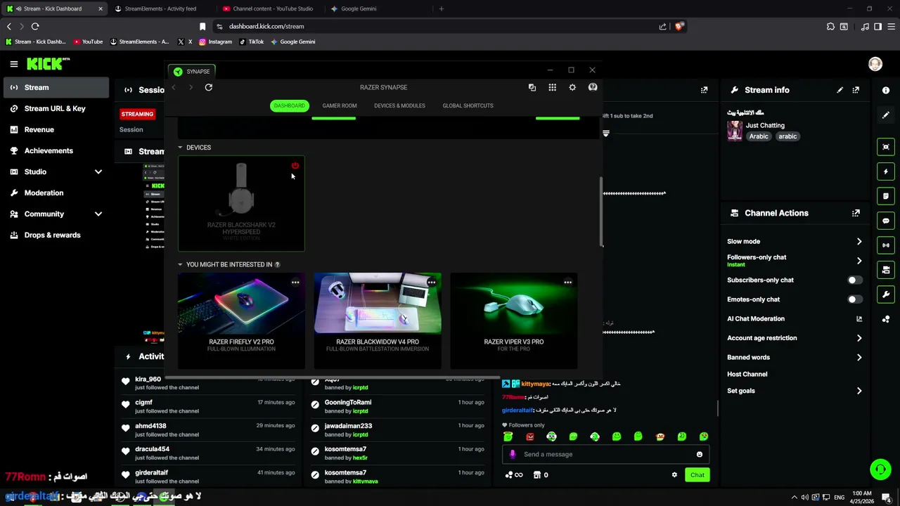Click the Synapse refresh icon
Screen dimensions: 900x506
click(x=208, y=87)
